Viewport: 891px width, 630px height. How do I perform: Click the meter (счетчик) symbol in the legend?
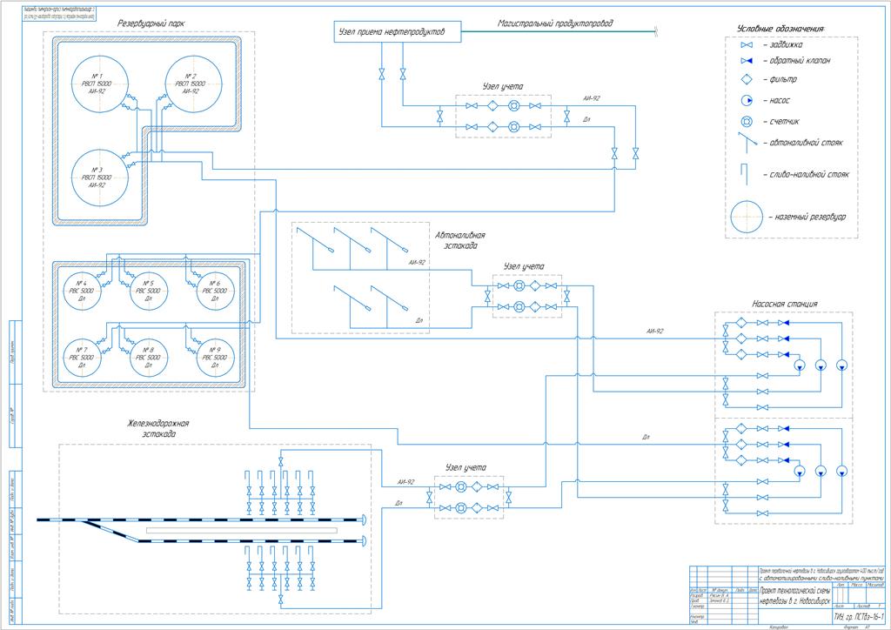pos(747,122)
